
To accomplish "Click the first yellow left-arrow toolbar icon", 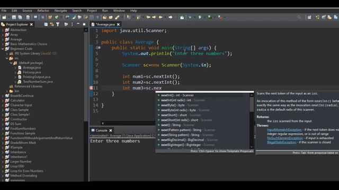I will coord(148,17).
